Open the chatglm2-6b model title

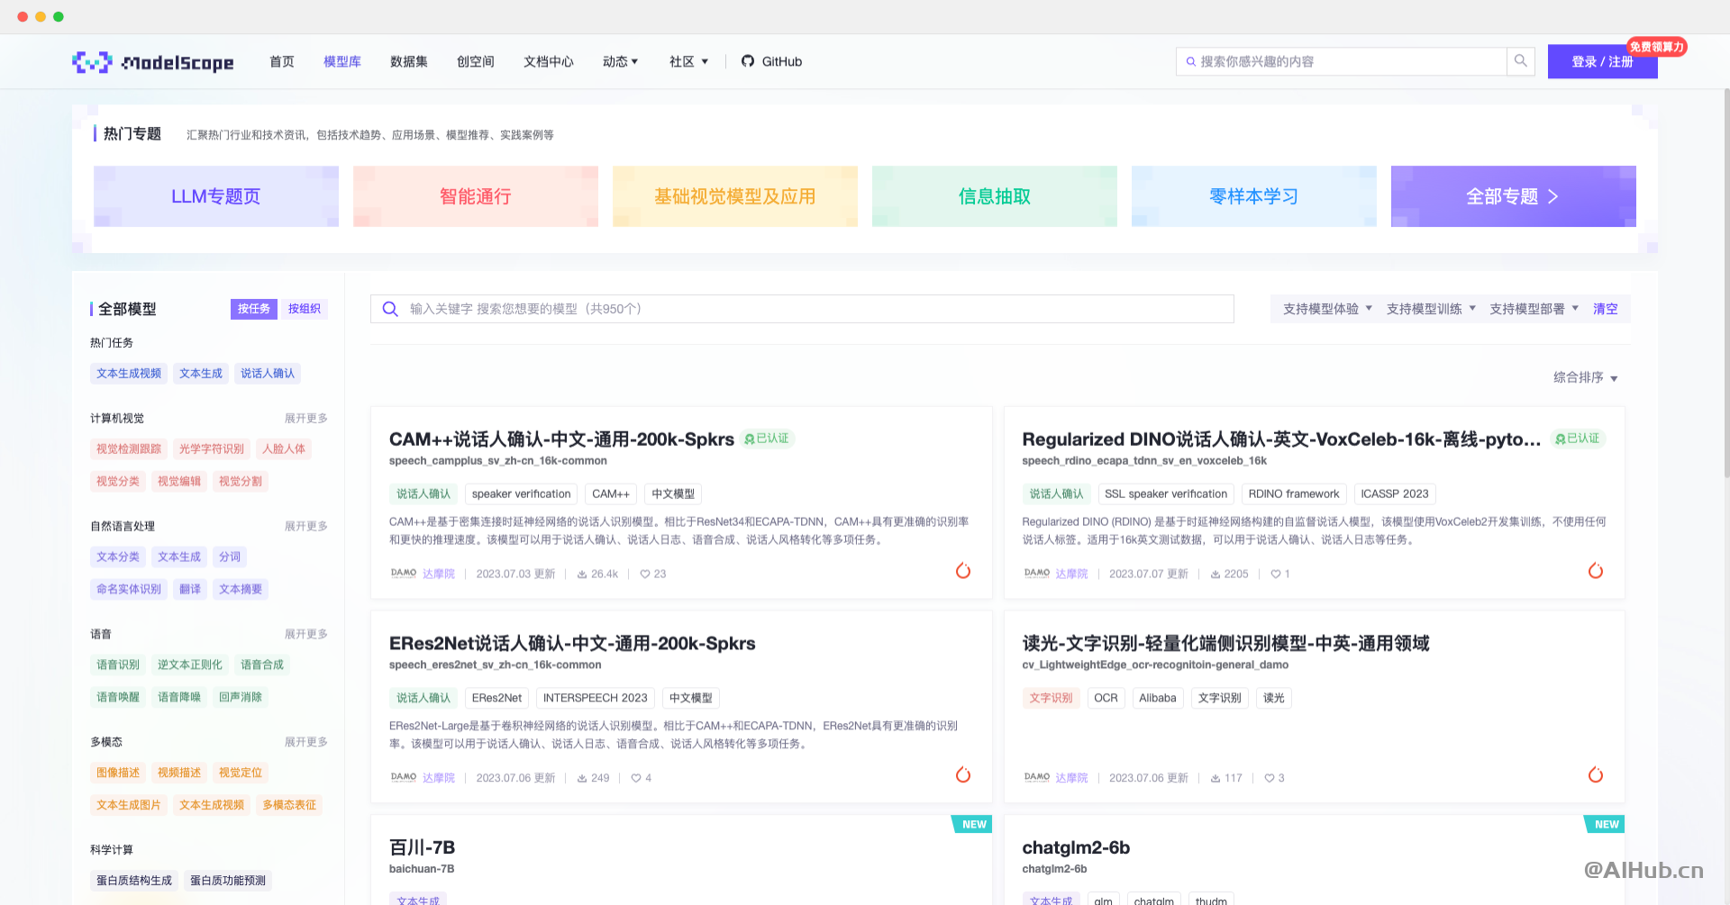[x=1076, y=847]
